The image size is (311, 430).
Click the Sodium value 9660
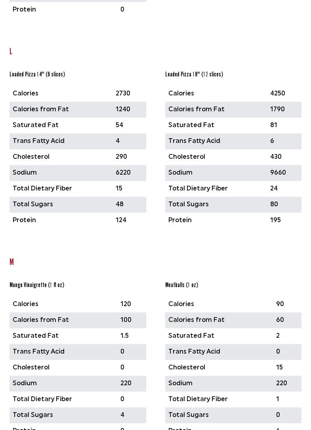coord(278,173)
